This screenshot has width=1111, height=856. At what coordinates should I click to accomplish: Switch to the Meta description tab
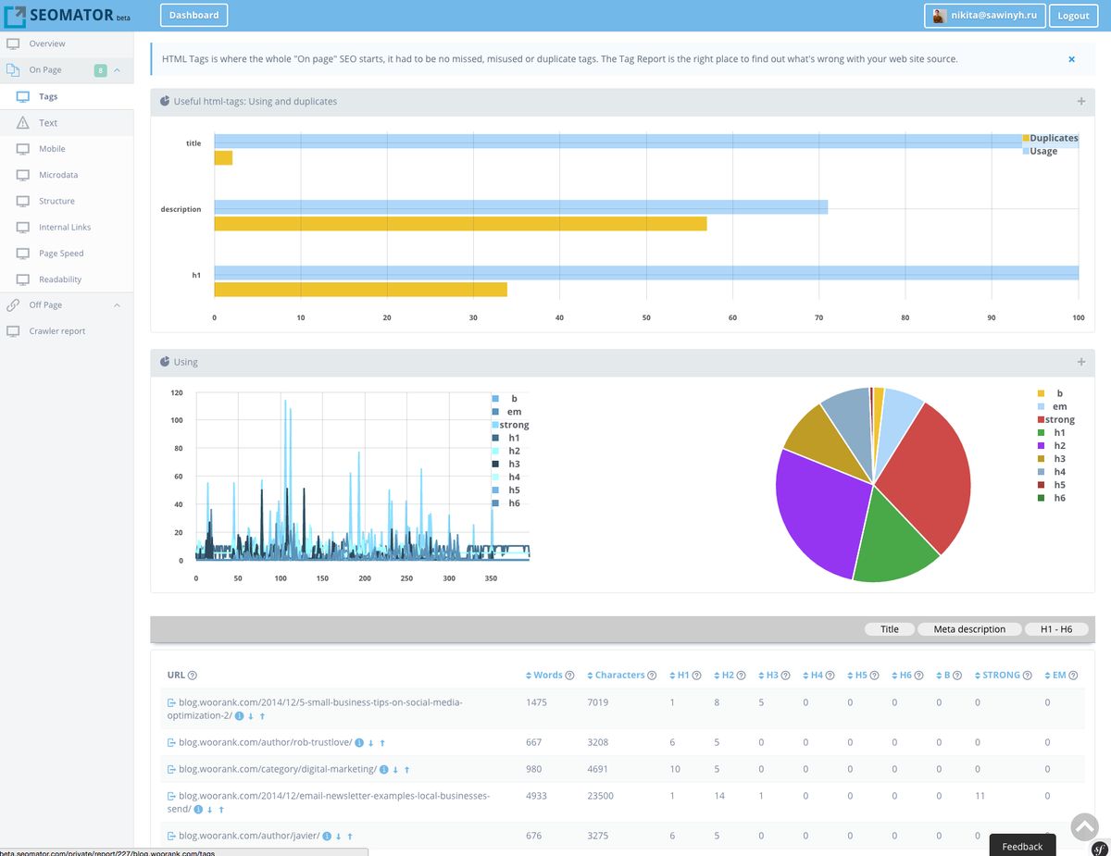(968, 628)
